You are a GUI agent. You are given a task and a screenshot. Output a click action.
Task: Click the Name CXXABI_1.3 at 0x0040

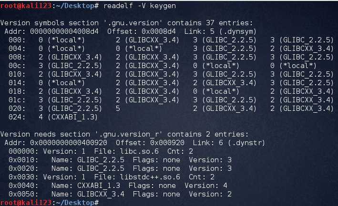coord(99,186)
